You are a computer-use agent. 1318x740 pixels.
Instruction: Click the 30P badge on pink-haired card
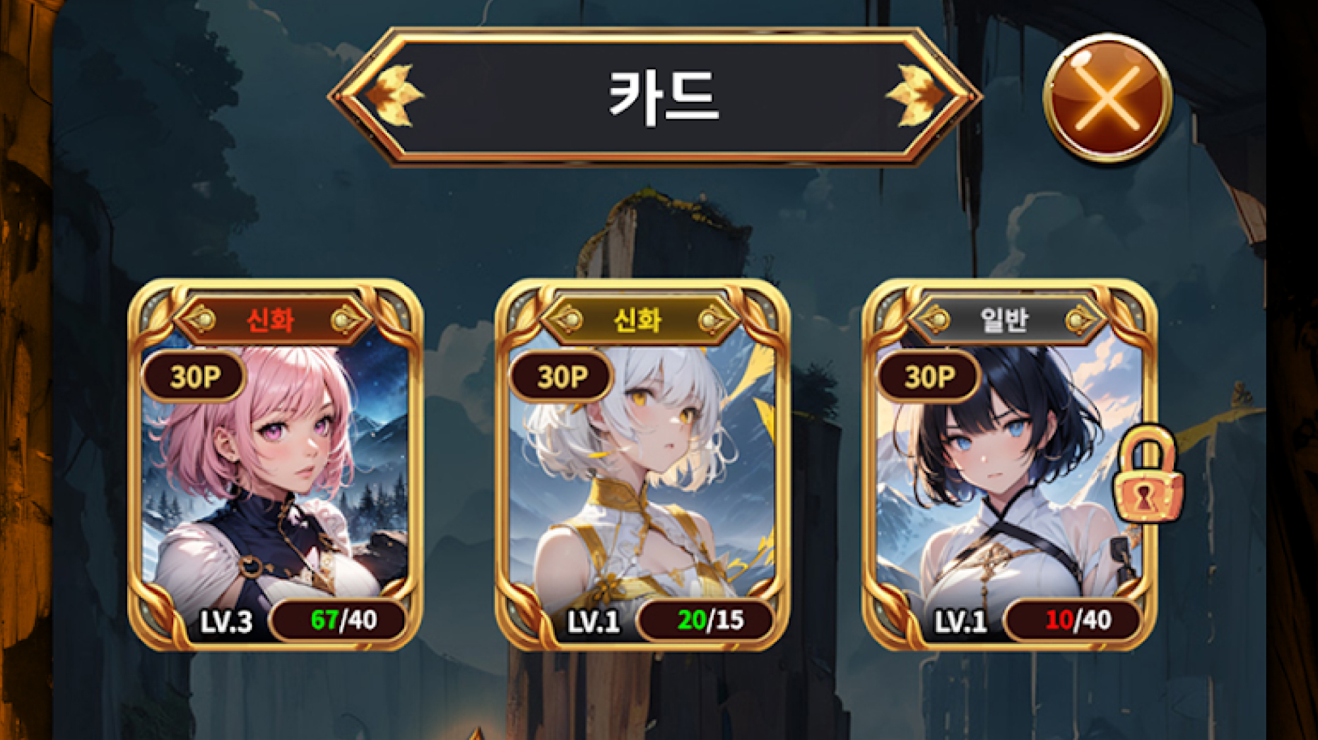(194, 377)
